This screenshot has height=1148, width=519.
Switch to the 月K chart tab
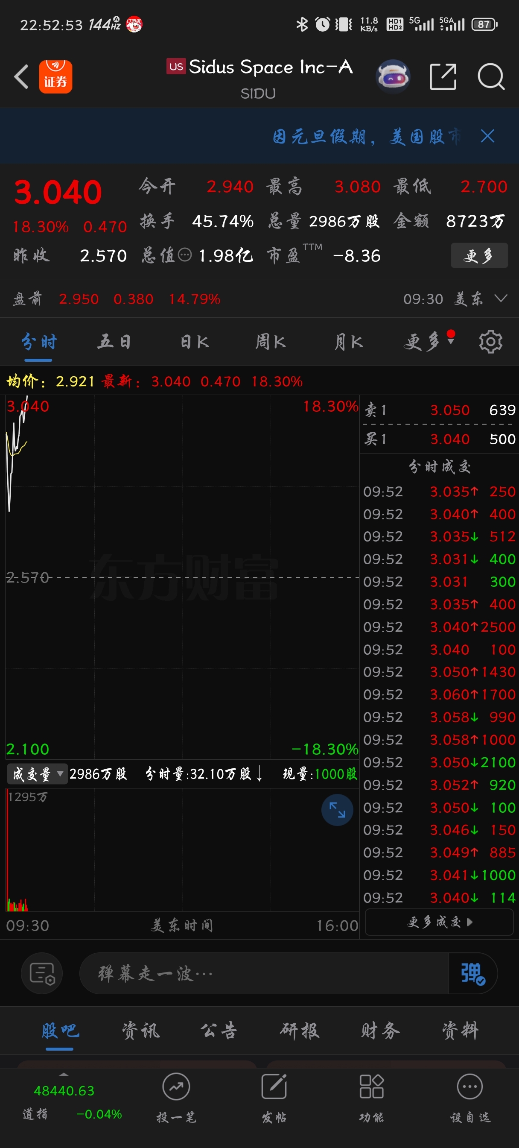click(348, 342)
